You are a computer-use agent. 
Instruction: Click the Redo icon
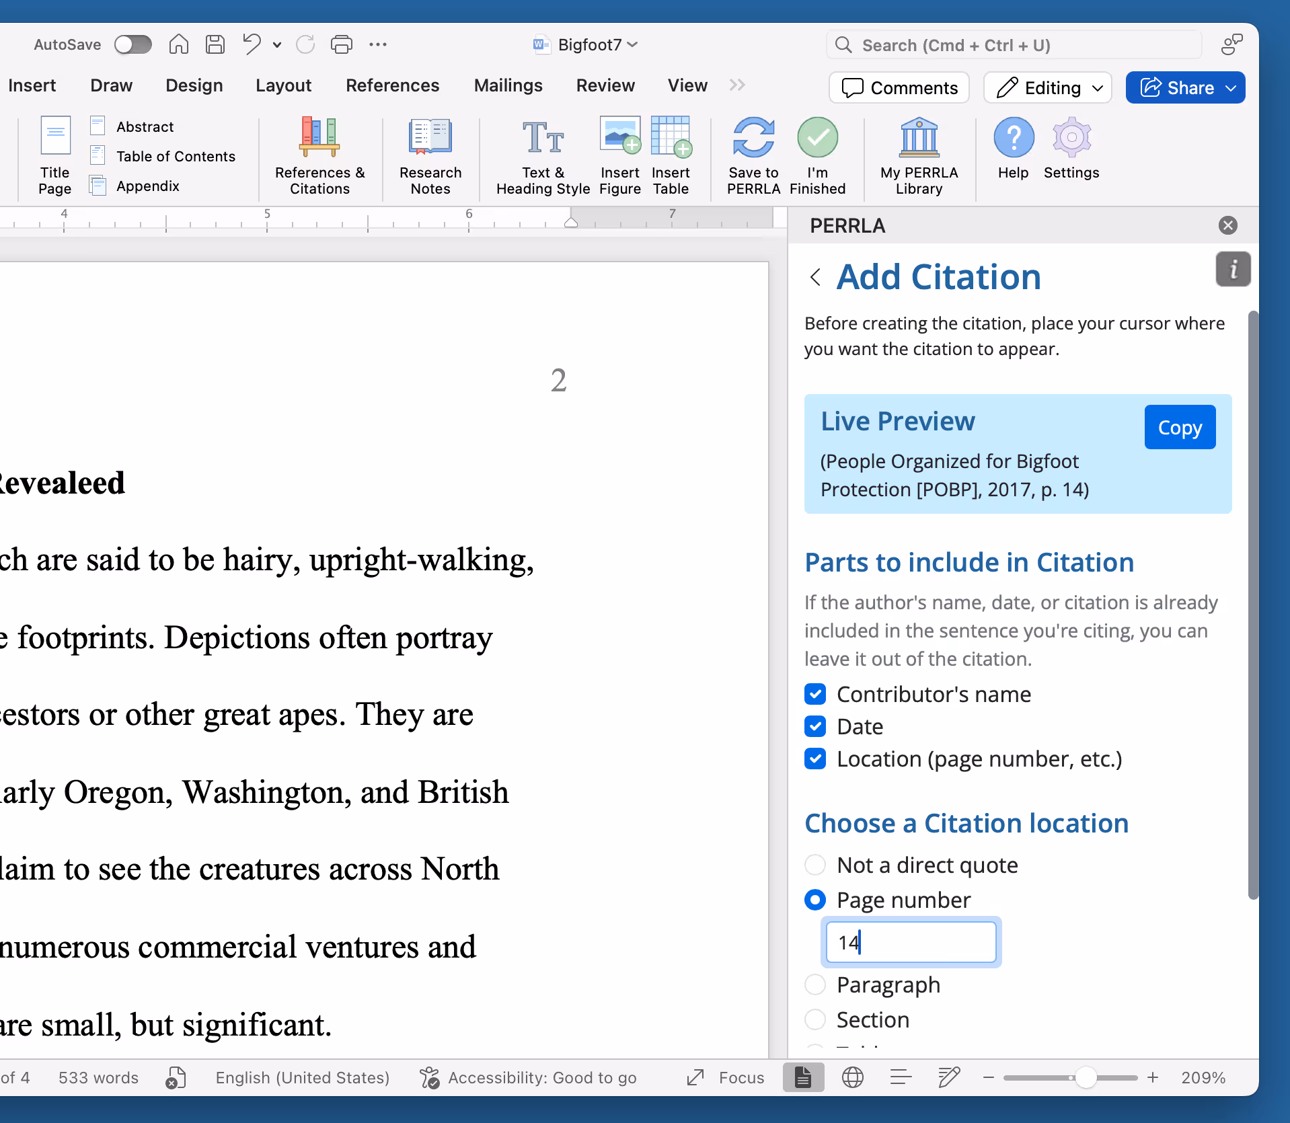coord(305,44)
